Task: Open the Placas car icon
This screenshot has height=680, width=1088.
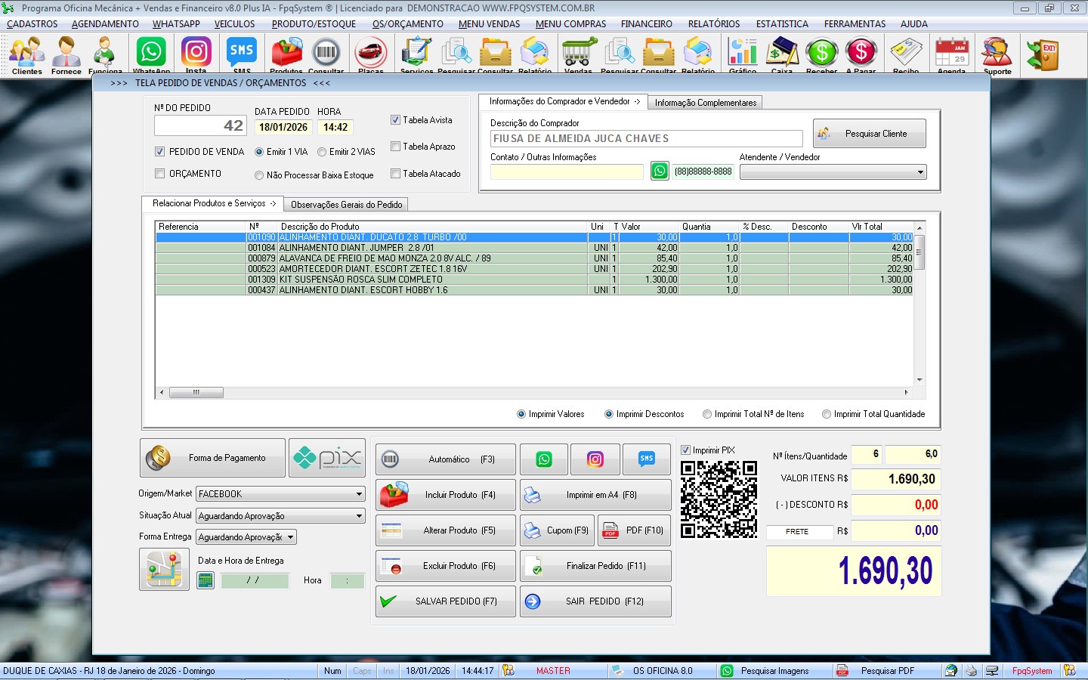Action: point(370,54)
